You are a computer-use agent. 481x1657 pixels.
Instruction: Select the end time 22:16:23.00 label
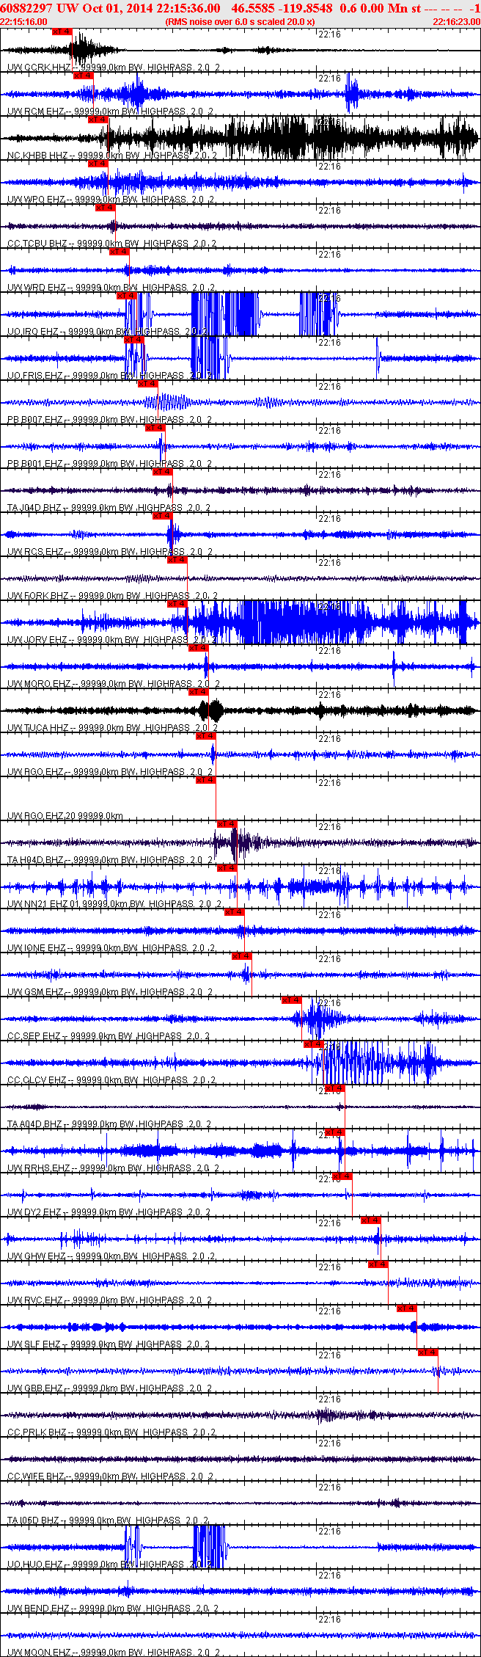[x=457, y=22]
